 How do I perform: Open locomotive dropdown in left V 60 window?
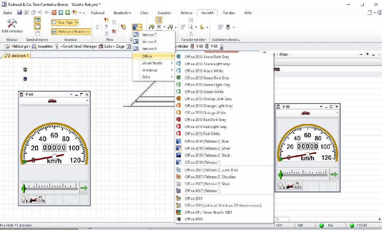tap(87, 100)
